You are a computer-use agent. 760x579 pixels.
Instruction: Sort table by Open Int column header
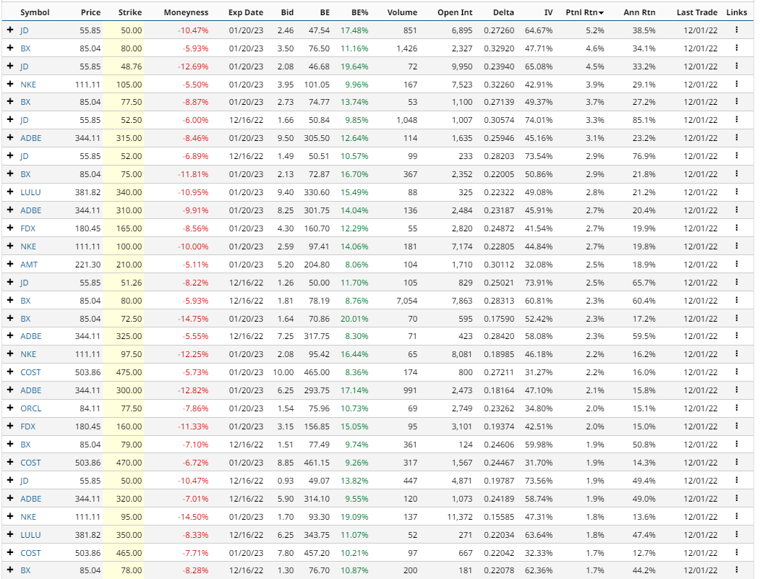point(455,12)
